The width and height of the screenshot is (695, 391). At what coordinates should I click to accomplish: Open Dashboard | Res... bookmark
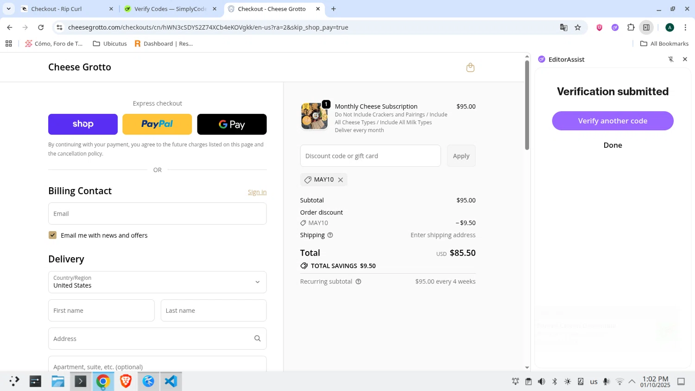[x=164, y=44]
